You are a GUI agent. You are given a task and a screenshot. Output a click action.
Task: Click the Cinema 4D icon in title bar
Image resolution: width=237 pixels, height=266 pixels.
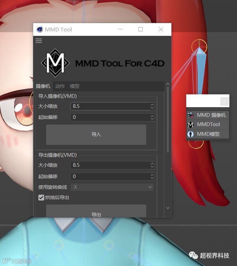point(40,29)
